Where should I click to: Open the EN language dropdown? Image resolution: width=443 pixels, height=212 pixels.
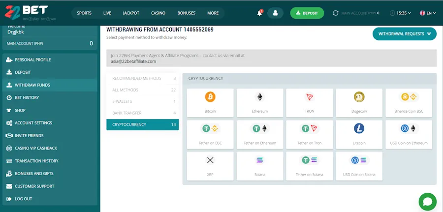click(428, 13)
